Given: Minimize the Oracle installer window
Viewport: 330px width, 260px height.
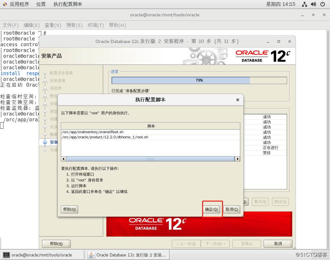Looking at the screenshot, I should [x=268, y=41].
